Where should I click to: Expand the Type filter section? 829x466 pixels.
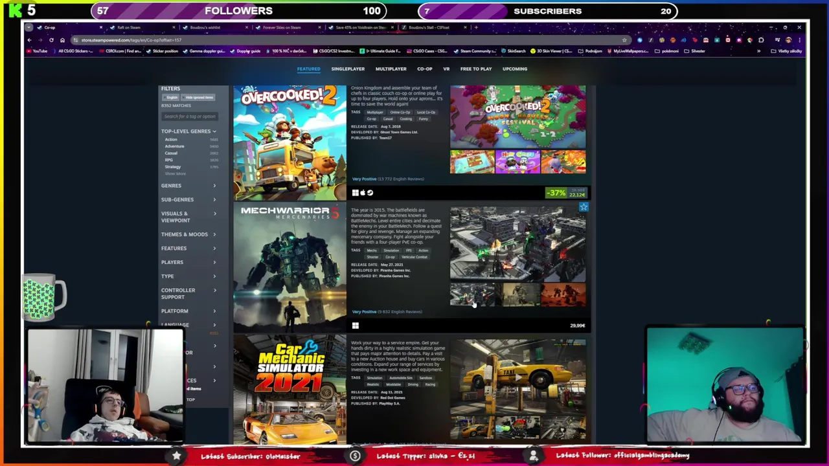click(x=188, y=276)
